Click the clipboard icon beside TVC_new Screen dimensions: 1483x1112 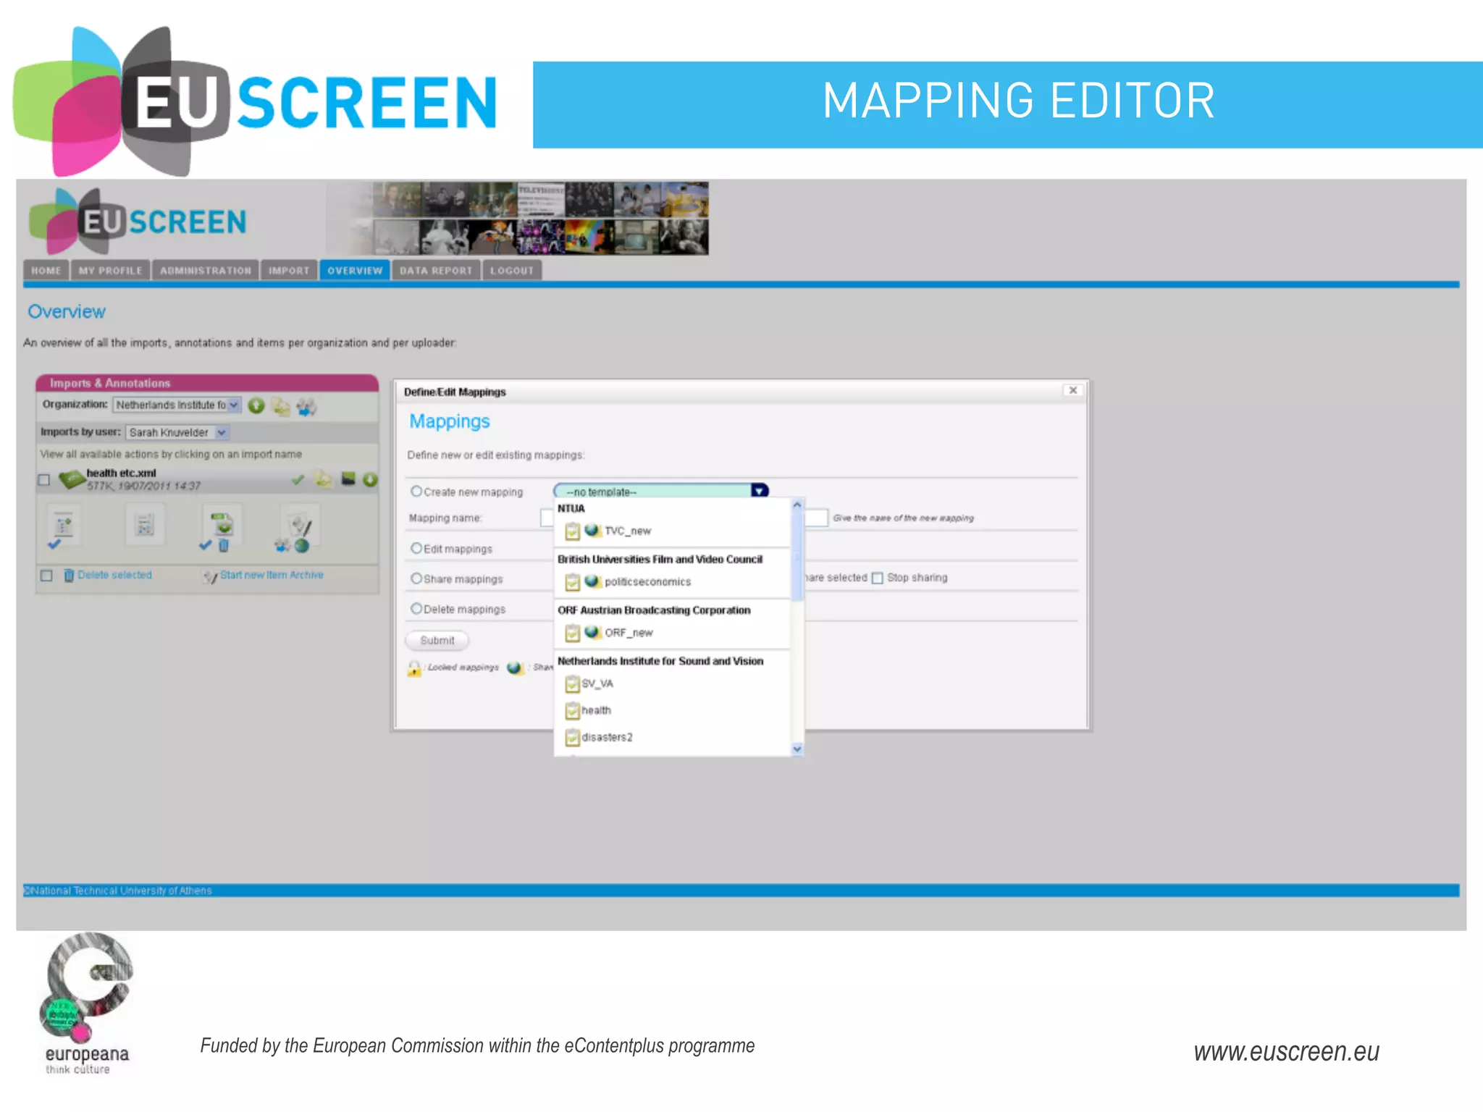(572, 531)
